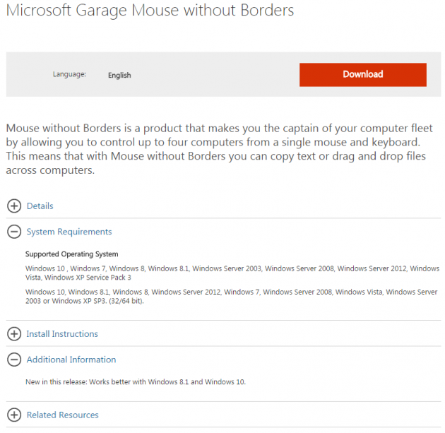Select the English language value
This screenshot has width=445, height=433.
119,76
